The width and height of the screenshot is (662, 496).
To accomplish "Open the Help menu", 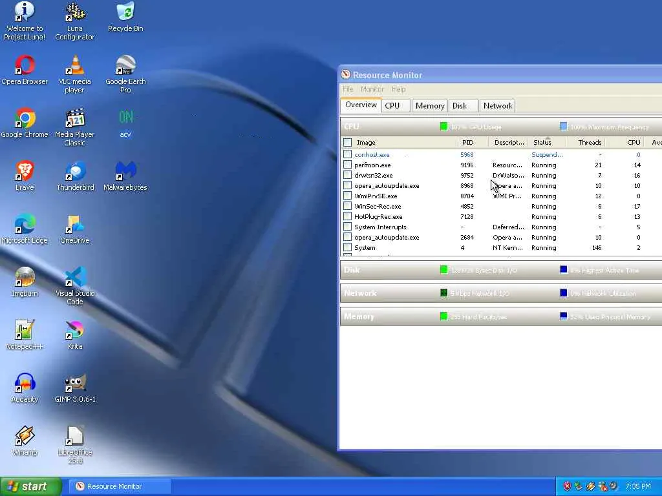I will 398,89.
